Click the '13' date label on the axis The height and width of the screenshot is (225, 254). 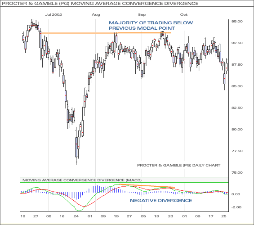(x=156, y=216)
